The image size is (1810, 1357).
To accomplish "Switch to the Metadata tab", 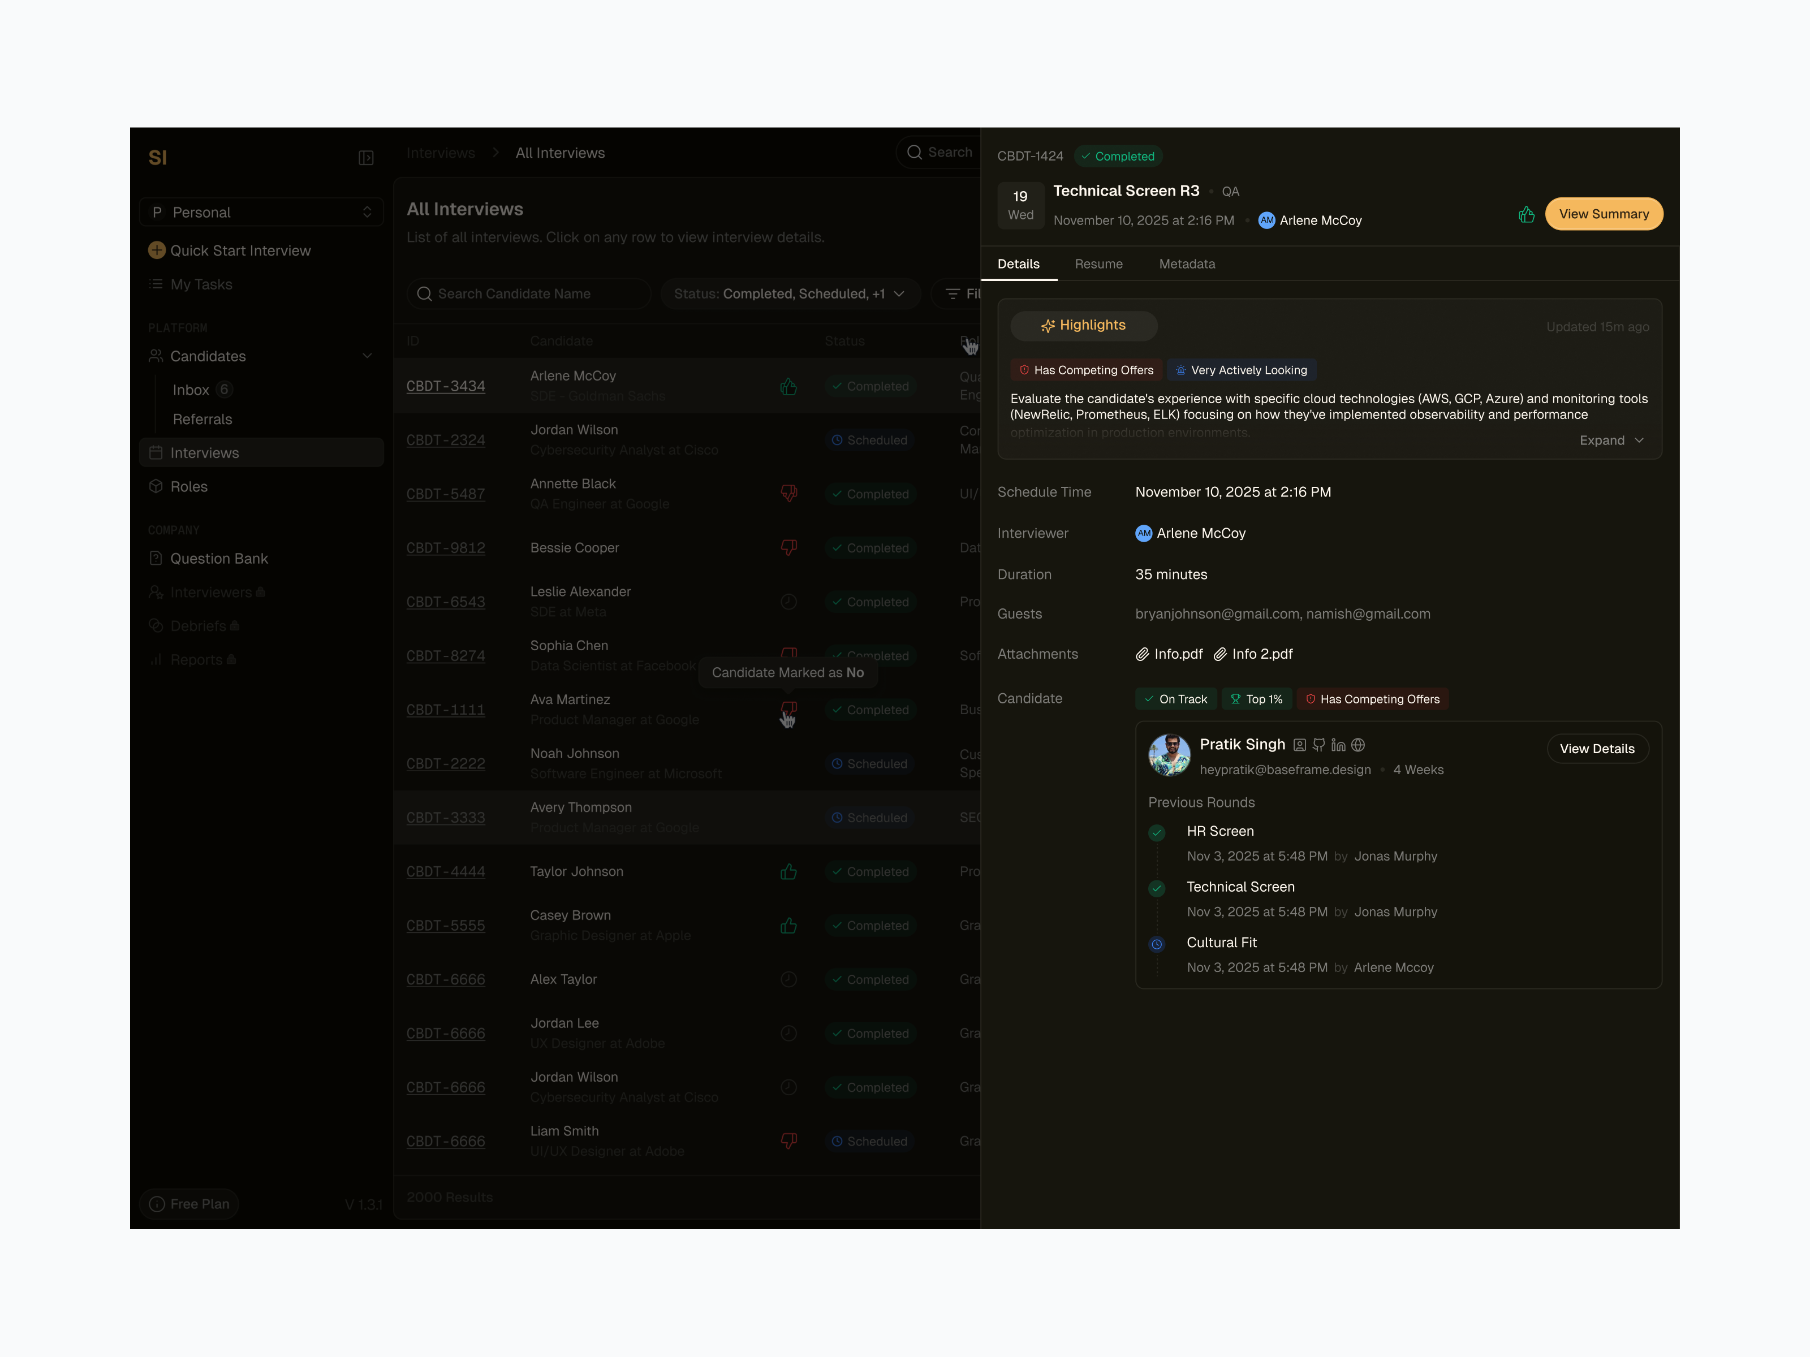I will [x=1187, y=264].
